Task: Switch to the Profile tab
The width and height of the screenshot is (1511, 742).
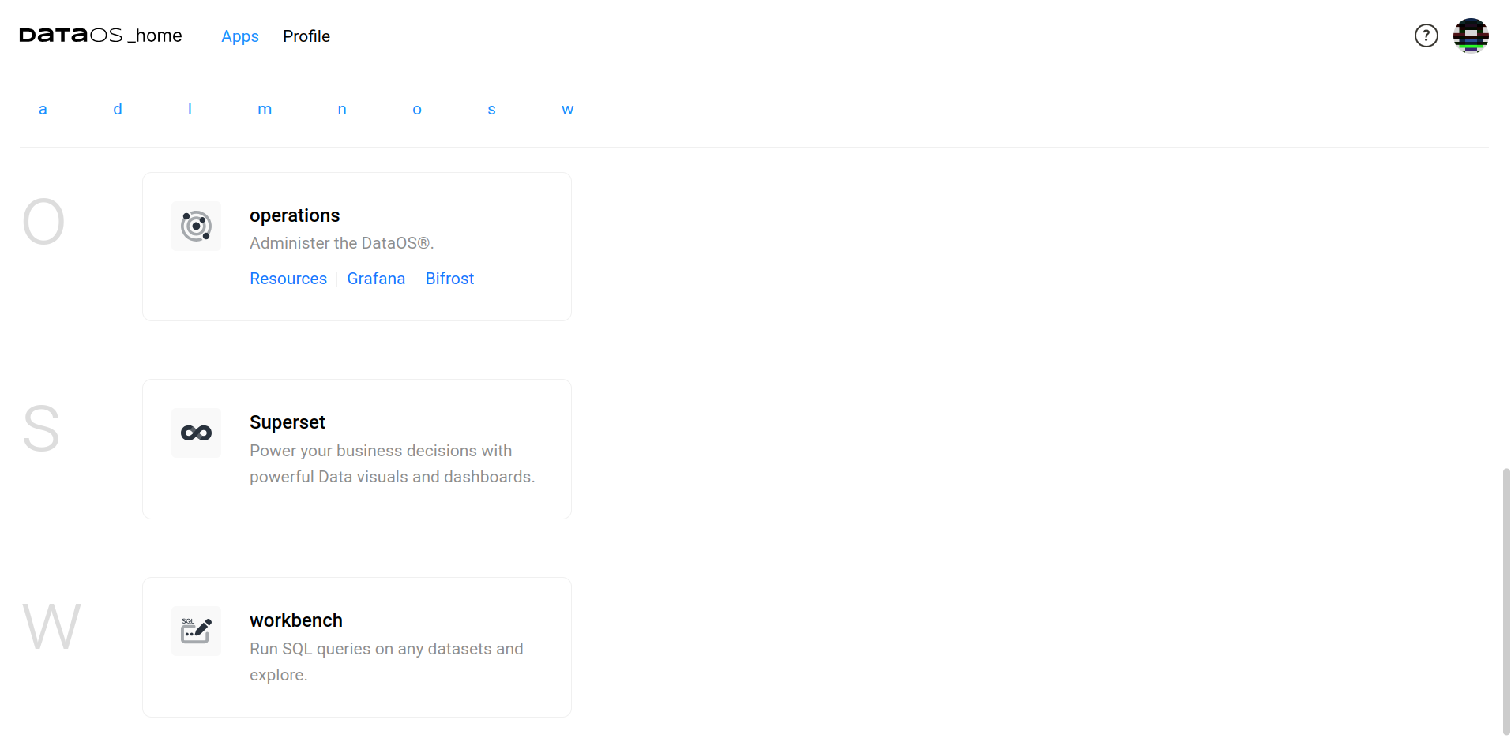Action: point(306,36)
